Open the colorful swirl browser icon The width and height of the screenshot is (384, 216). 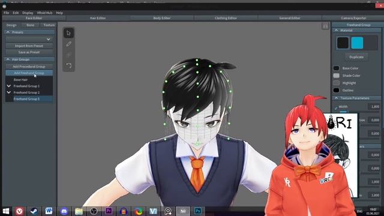(139, 211)
